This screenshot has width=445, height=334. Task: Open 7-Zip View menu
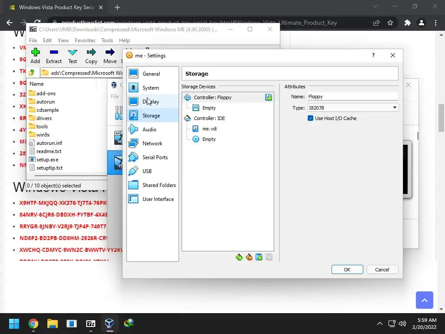63,40
